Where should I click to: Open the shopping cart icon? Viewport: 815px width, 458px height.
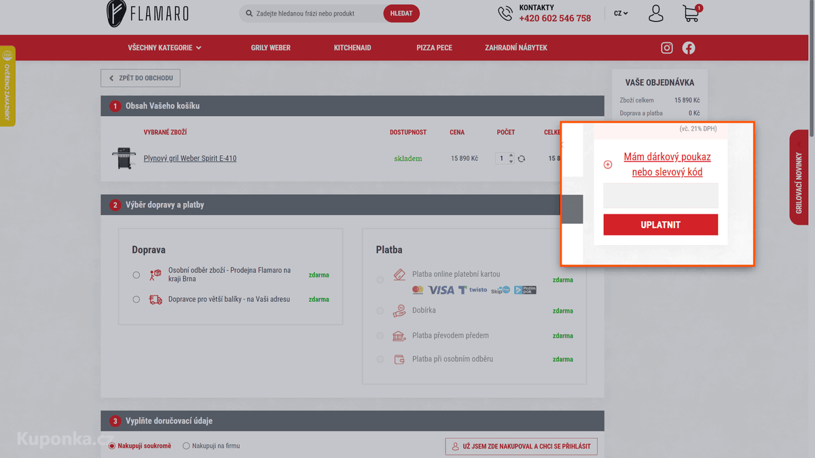[691, 14]
